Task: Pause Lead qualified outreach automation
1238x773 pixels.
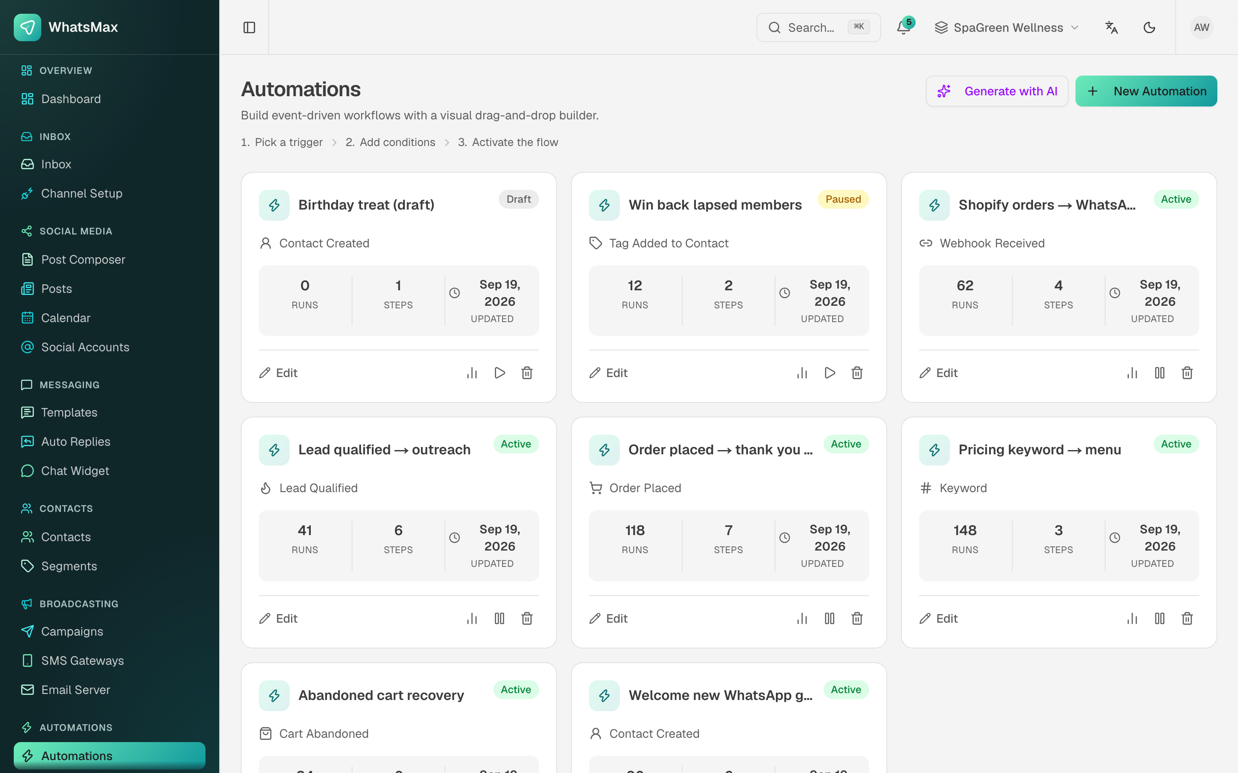Action: tap(500, 618)
